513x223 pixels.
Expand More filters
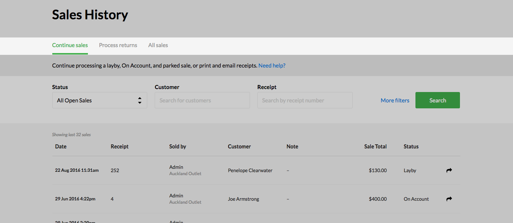point(395,100)
